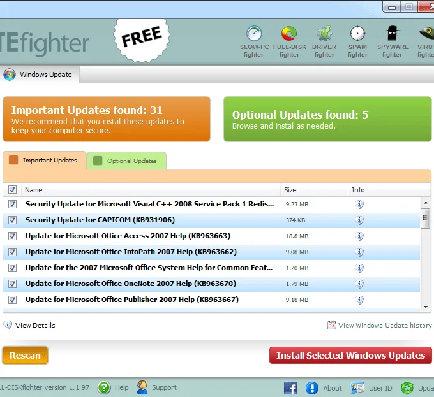Open SPYWARE fighter tool

pos(393,41)
